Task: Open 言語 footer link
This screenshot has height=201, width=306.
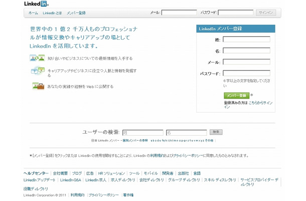Action: point(197,173)
